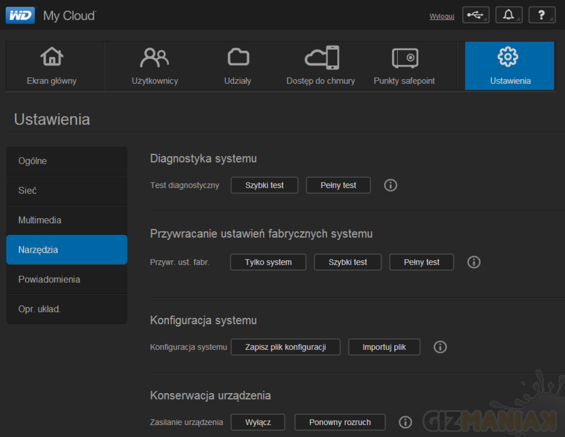Open Sieć settings in sidebar
565x437 pixels.
pos(67,191)
